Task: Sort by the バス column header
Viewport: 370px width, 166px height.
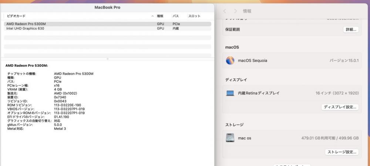Action: pyautogui.click(x=175, y=16)
